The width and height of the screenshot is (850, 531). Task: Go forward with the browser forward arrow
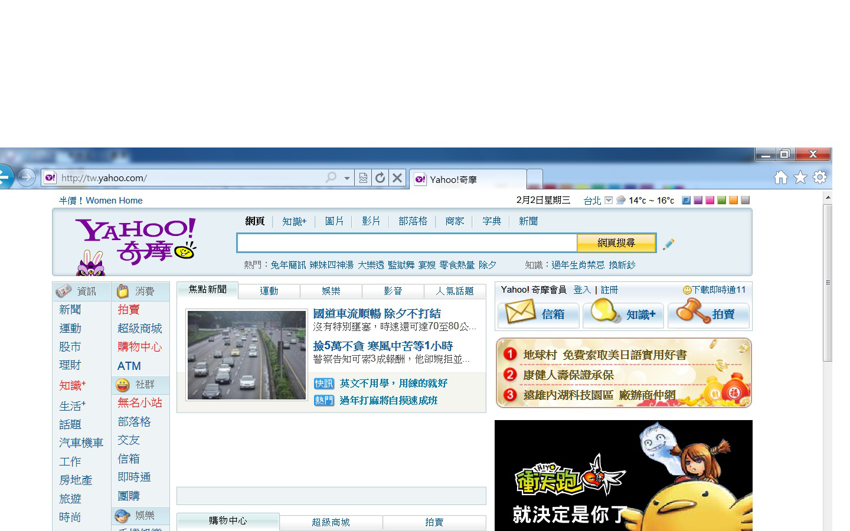click(x=26, y=177)
